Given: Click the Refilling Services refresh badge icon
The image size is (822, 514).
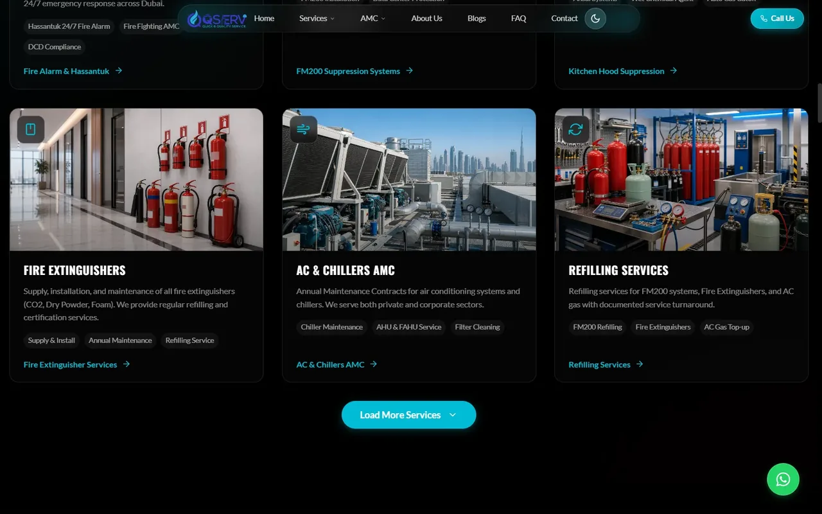Looking at the screenshot, I should [x=575, y=129].
